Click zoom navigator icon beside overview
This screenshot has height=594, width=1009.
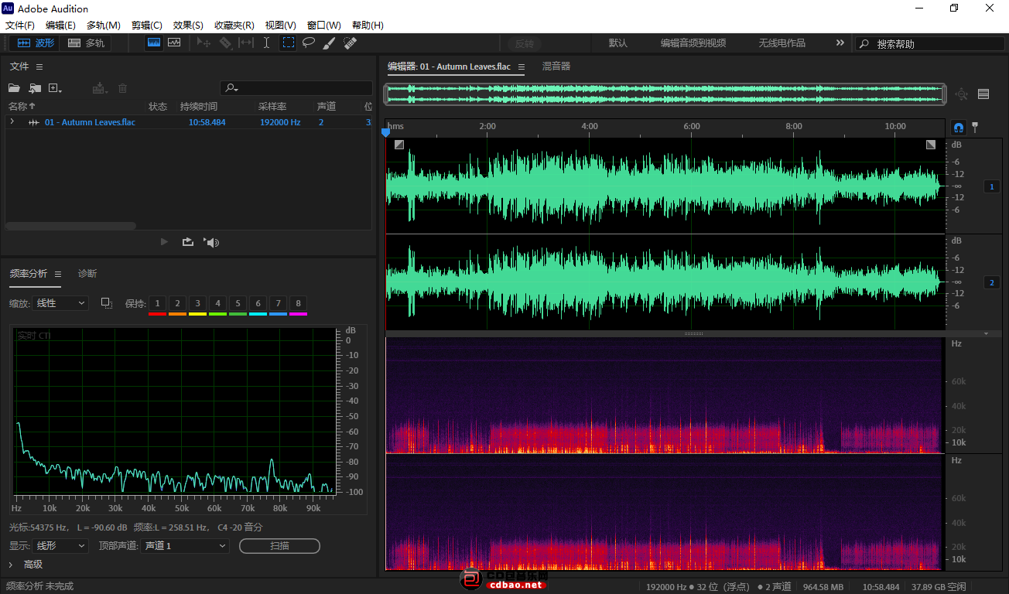pos(961,94)
